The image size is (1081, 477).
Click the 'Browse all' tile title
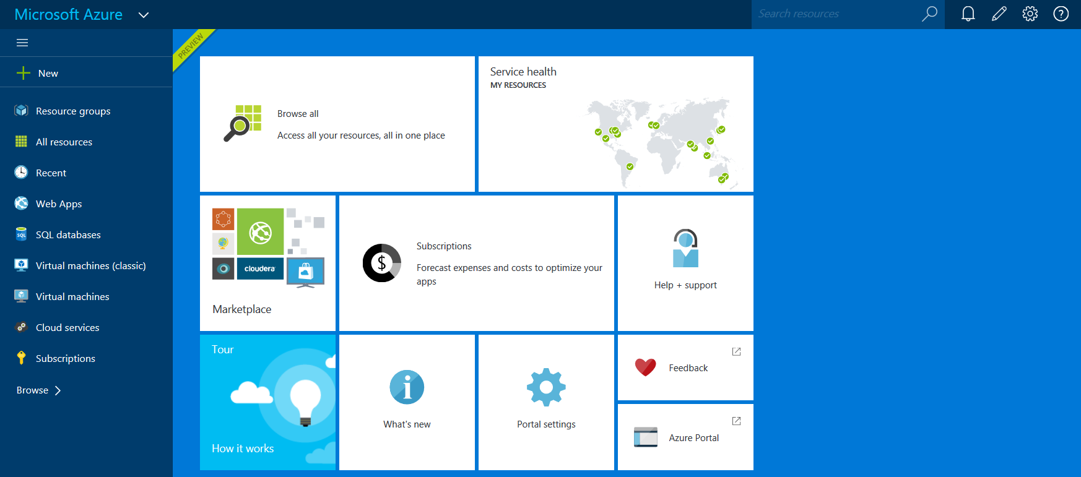click(298, 114)
